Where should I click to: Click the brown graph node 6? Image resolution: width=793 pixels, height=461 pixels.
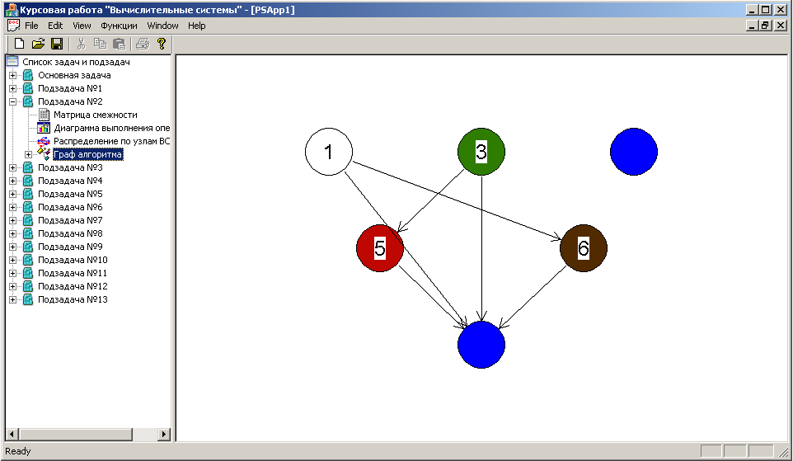point(584,248)
